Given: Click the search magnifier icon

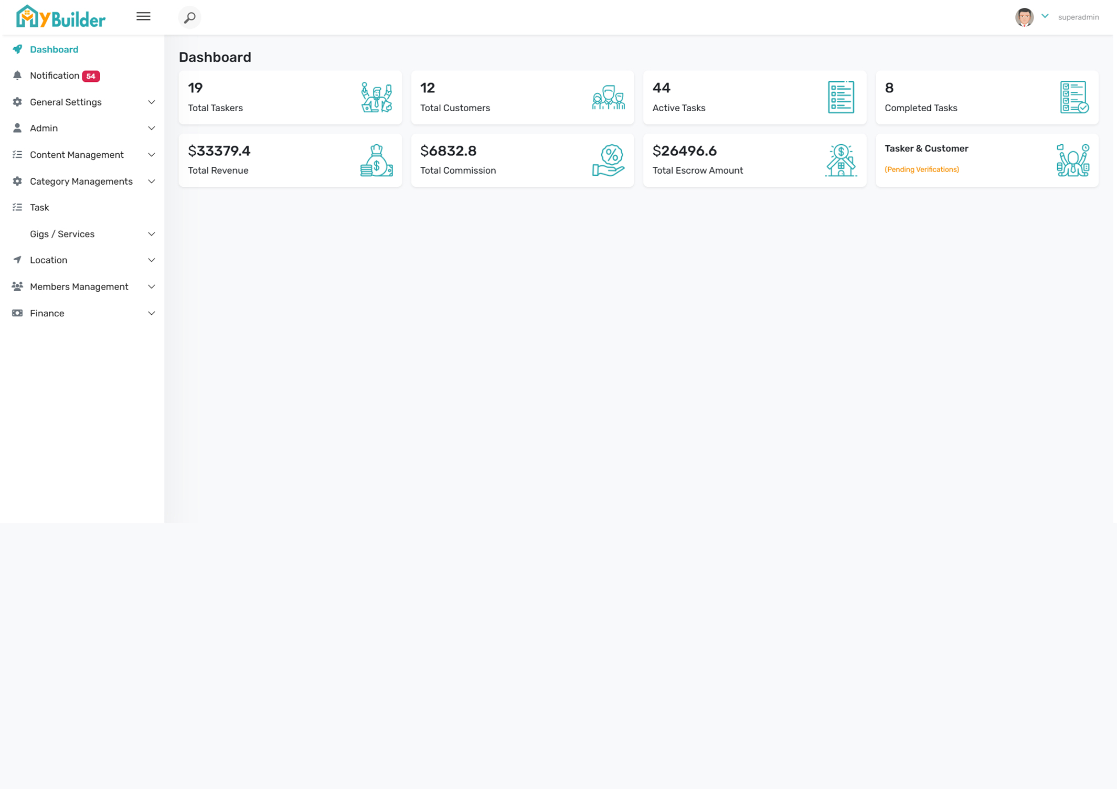Looking at the screenshot, I should pyautogui.click(x=189, y=18).
